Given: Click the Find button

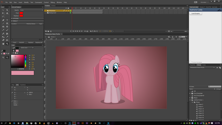Looking at the screenshot, I should (15, 42).
